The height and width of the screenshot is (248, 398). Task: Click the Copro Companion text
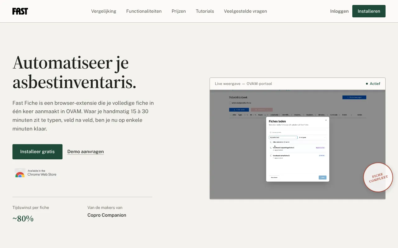[107, 215]
